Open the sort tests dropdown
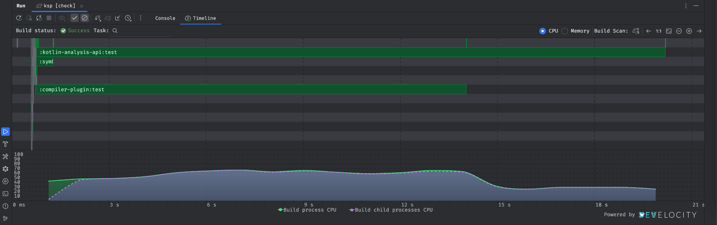 98,18
